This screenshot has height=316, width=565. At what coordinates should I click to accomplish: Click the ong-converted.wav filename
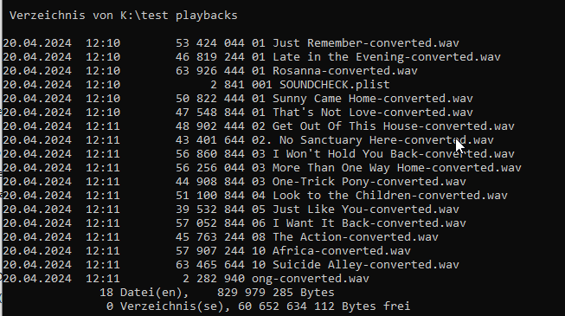click(x=311, y=279)
